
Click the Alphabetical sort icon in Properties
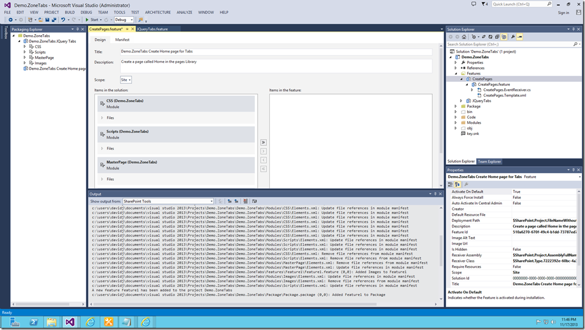click(457, 184)
